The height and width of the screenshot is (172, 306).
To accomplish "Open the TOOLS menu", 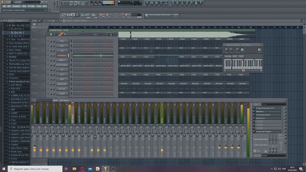I will tap(39, 6).
